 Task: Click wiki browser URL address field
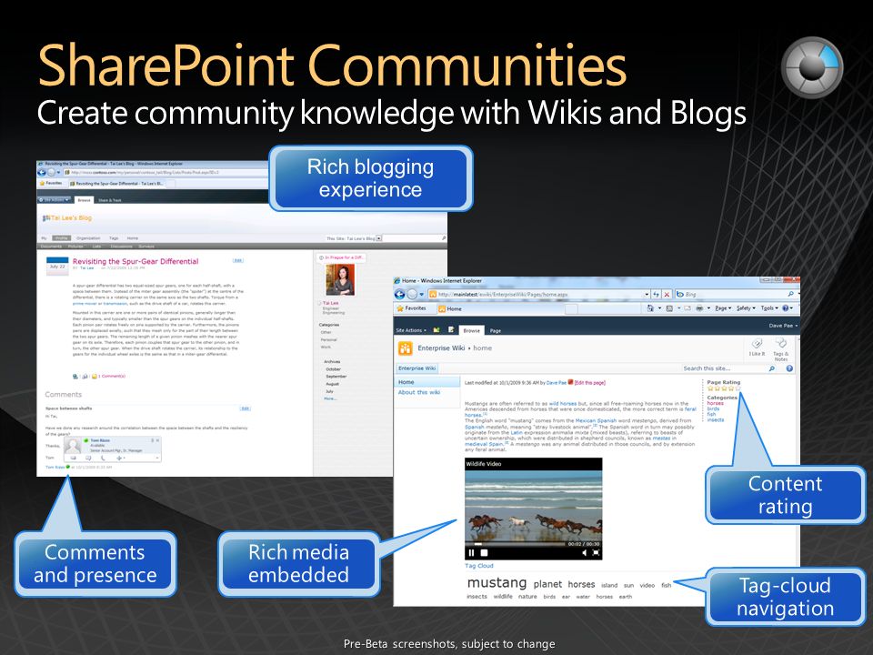535,294
